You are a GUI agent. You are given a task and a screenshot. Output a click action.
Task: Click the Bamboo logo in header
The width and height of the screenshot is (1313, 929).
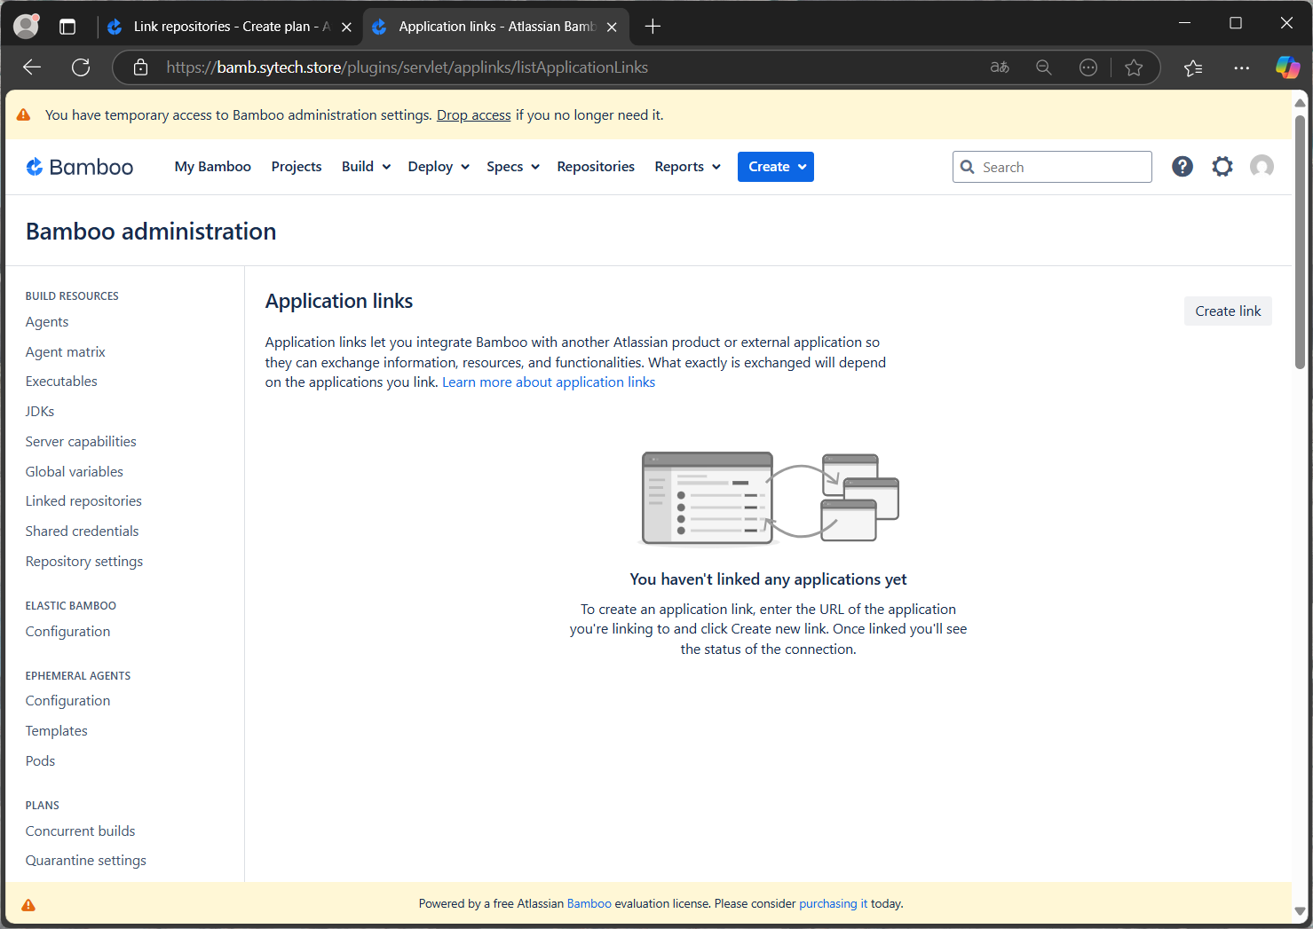point(80,167)
